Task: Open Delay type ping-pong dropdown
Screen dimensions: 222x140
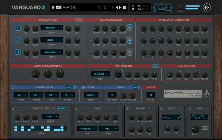Action: coord(87,129)
